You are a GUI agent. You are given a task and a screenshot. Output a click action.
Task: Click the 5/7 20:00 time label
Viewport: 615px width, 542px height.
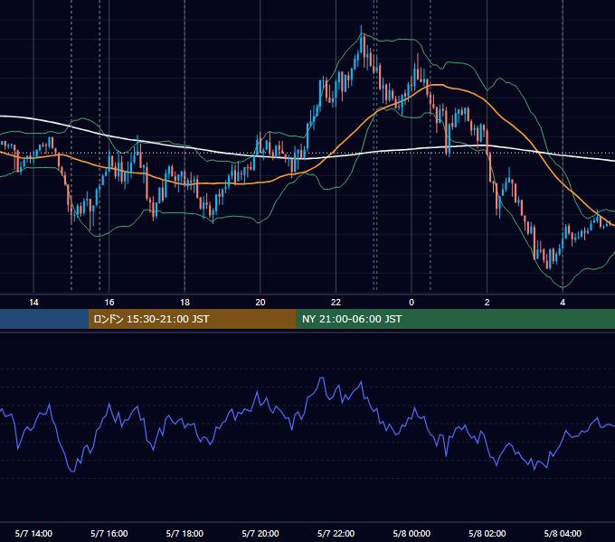click(x=260, y=533)
